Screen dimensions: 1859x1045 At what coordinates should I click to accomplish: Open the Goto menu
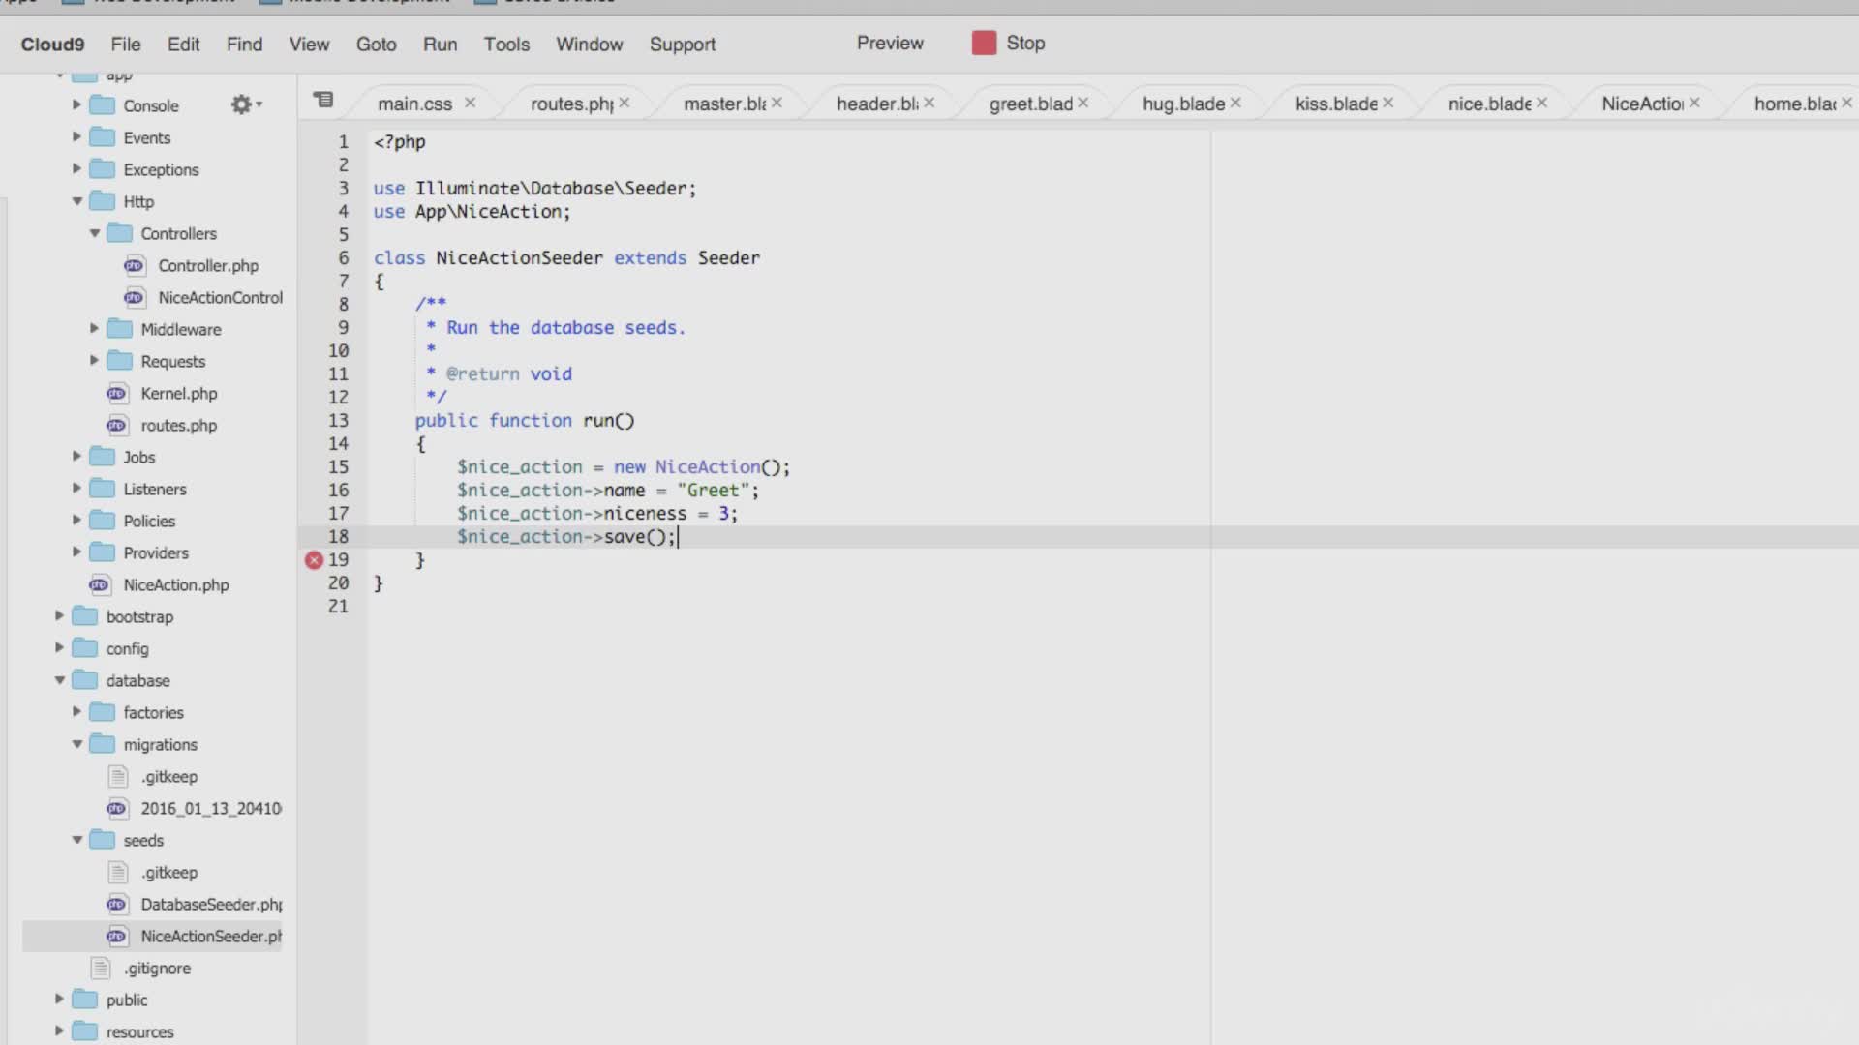pyautogui.click(x=376, y=45)
